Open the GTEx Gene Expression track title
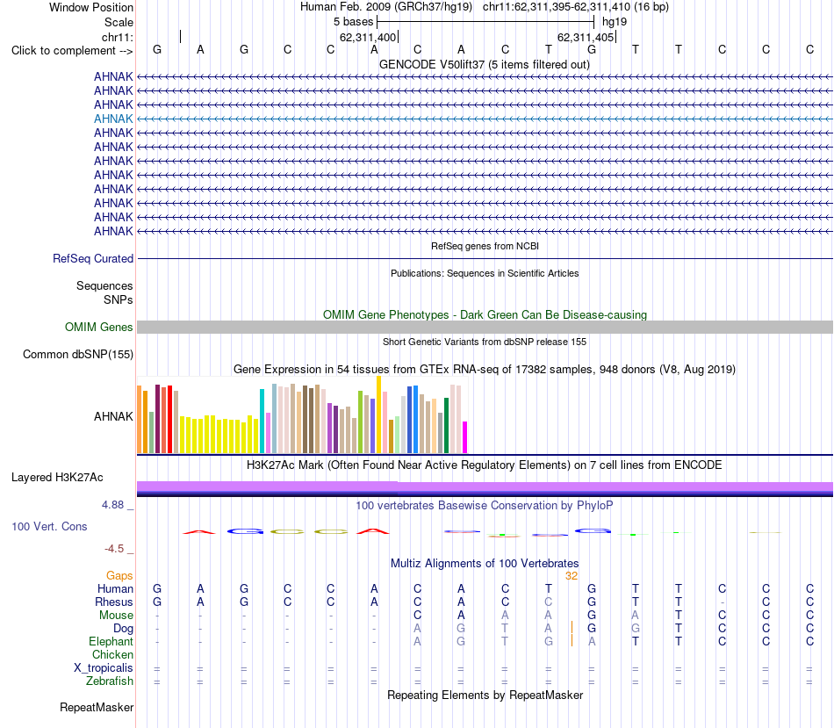 pos(485,370)
